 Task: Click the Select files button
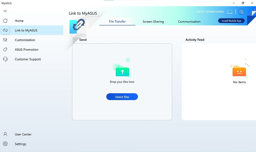[x=122, y=97]
